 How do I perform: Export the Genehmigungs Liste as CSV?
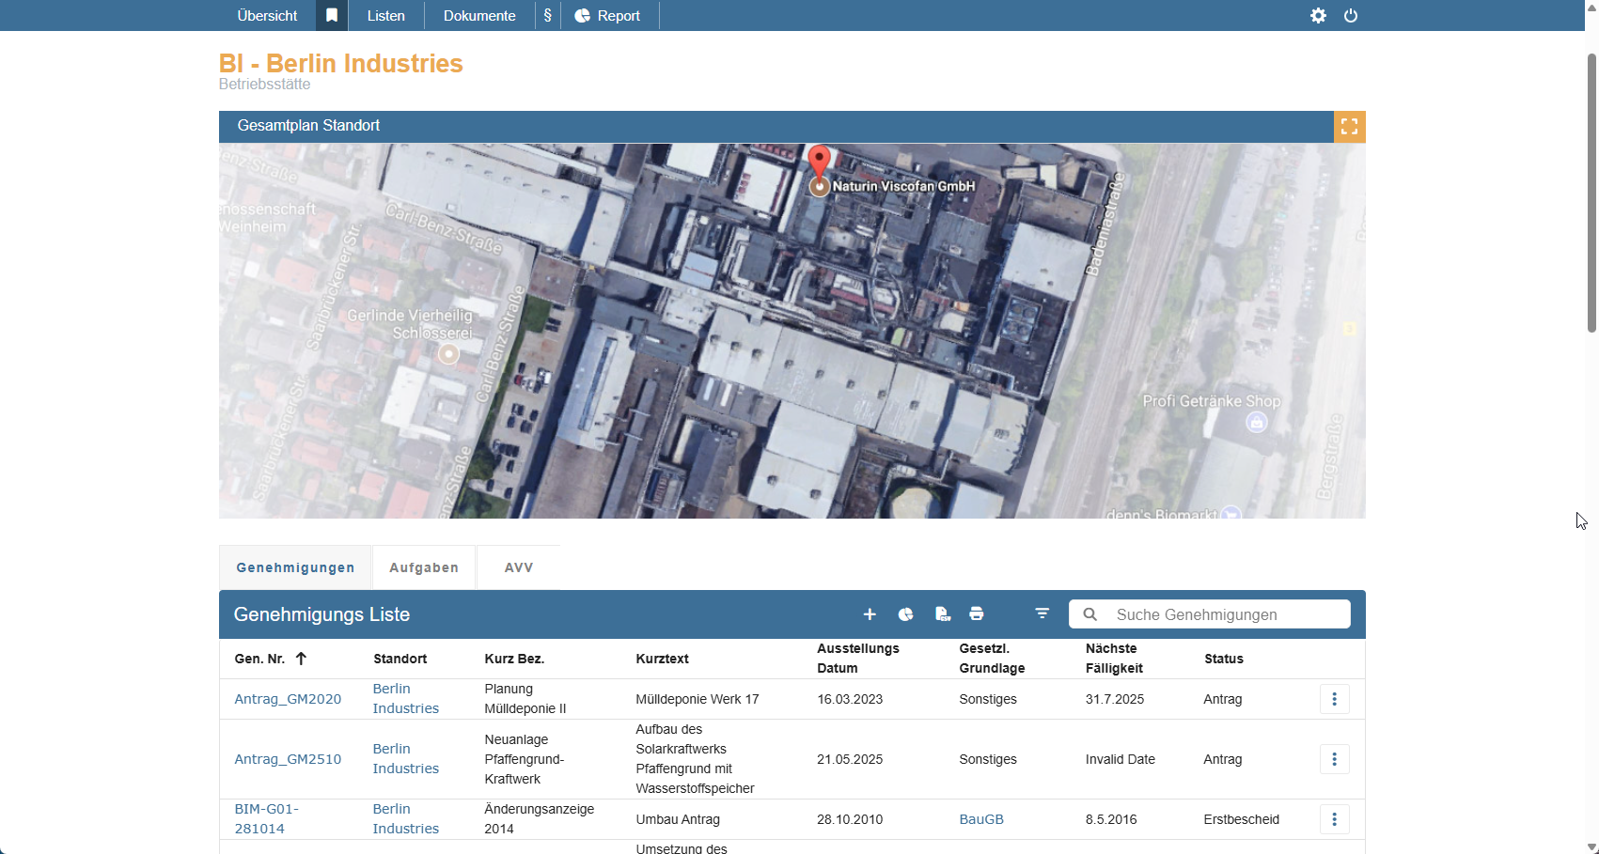[x=942, y=614]
